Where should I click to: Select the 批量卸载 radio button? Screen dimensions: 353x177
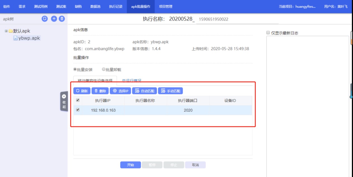(x=104, y=69)
